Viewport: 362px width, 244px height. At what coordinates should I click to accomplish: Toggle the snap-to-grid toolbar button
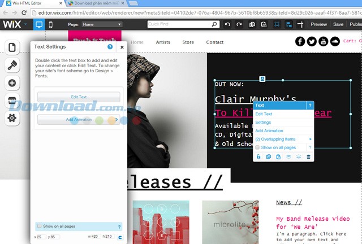coord(277,24)
